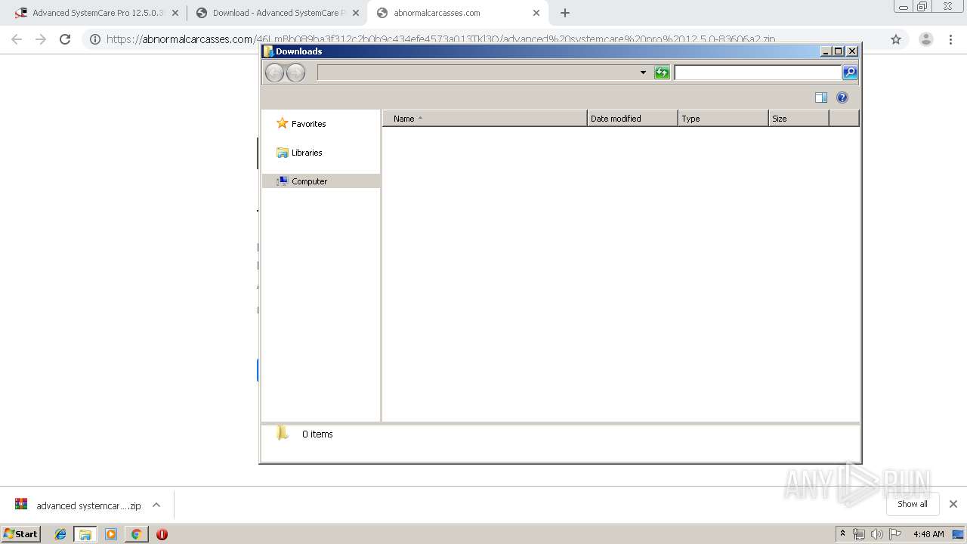
Task: Open the volume control in the system tray
Action: coord(877,534)
